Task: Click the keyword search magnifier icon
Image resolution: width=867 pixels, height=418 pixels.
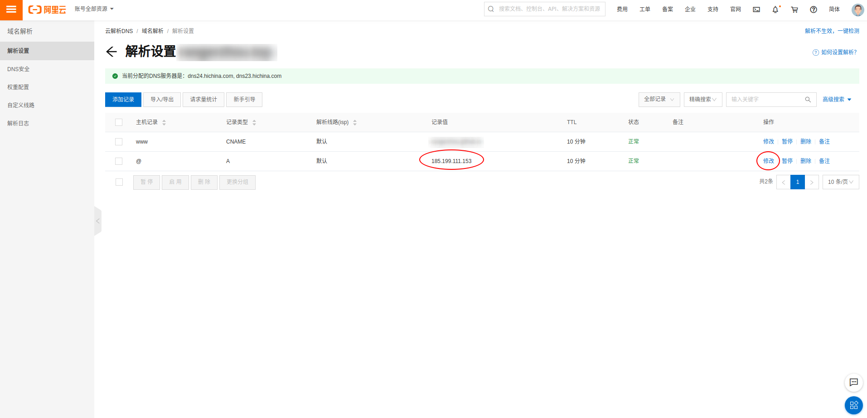Action: [808, 100]
